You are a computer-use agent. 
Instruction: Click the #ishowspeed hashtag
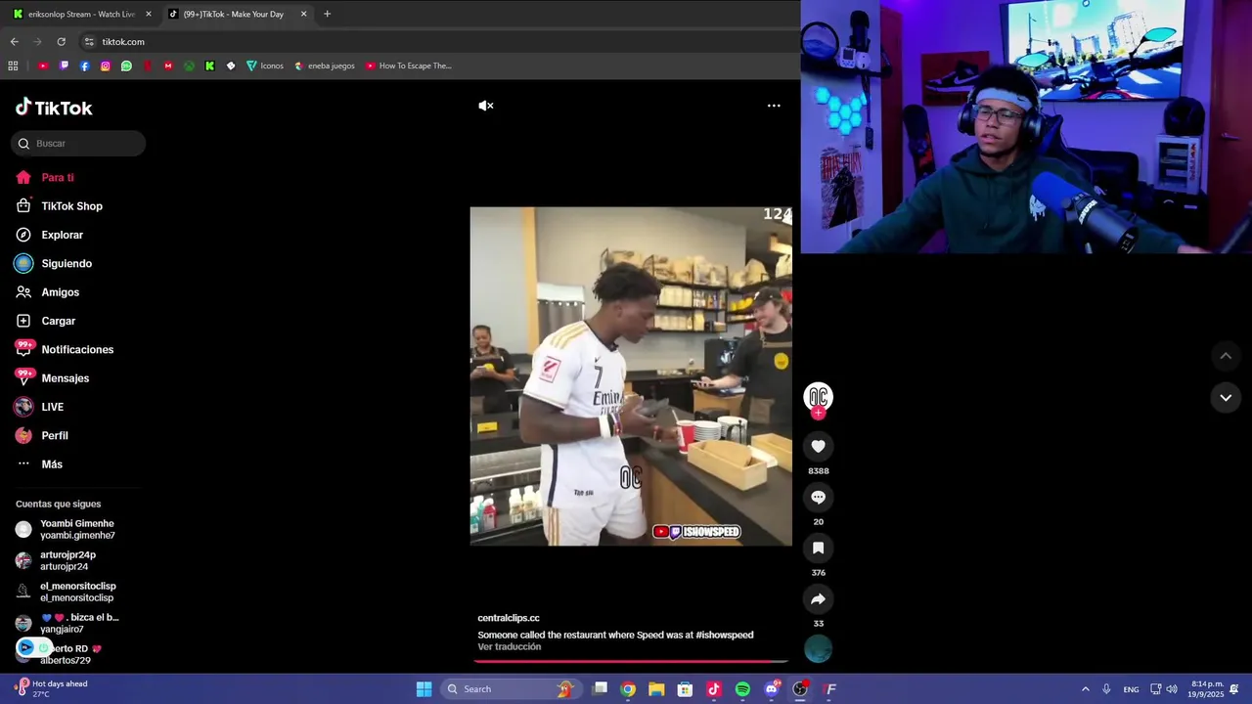point(725,635)
